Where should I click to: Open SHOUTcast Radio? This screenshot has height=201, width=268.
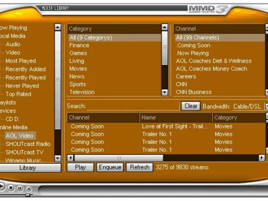(x=28, y=144)
